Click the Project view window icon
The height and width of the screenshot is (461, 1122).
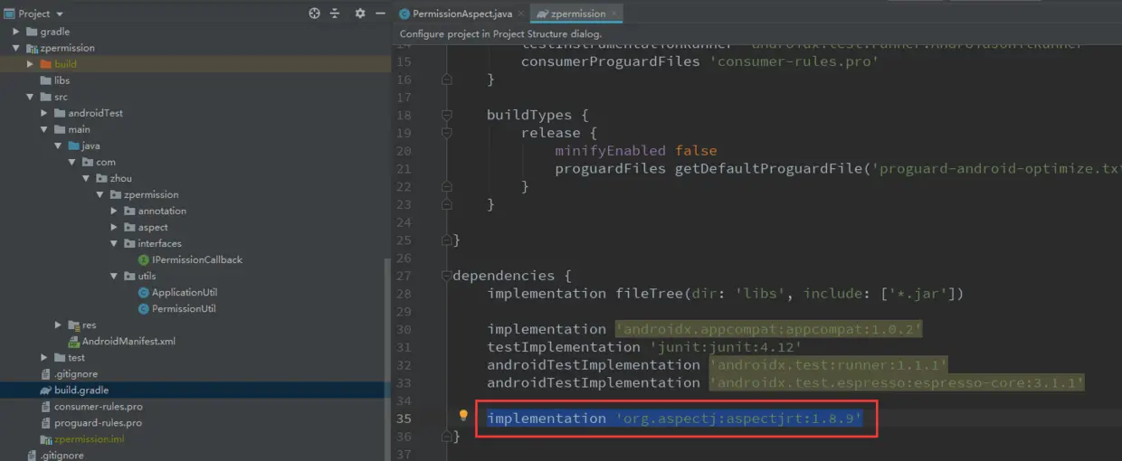tap(9, 14)
